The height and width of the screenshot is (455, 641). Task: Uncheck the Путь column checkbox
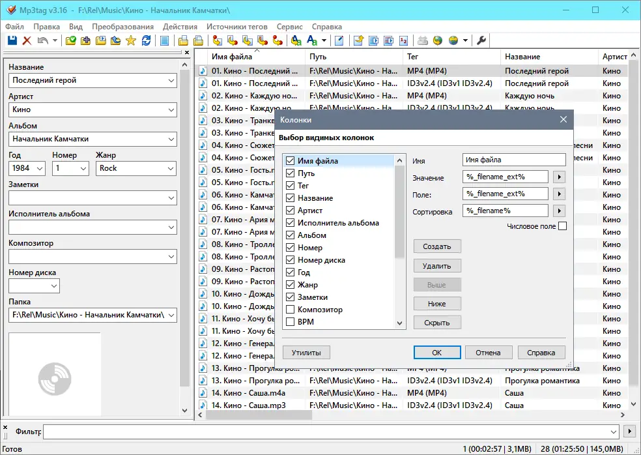point(291,173)
